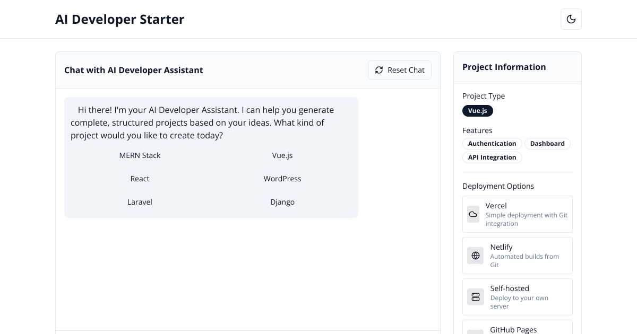Image resolution: width=637 pixels, height=334 pixels.
Task: Select Vue.js from the chat suggestions
Action: click(x=282, y=155)
